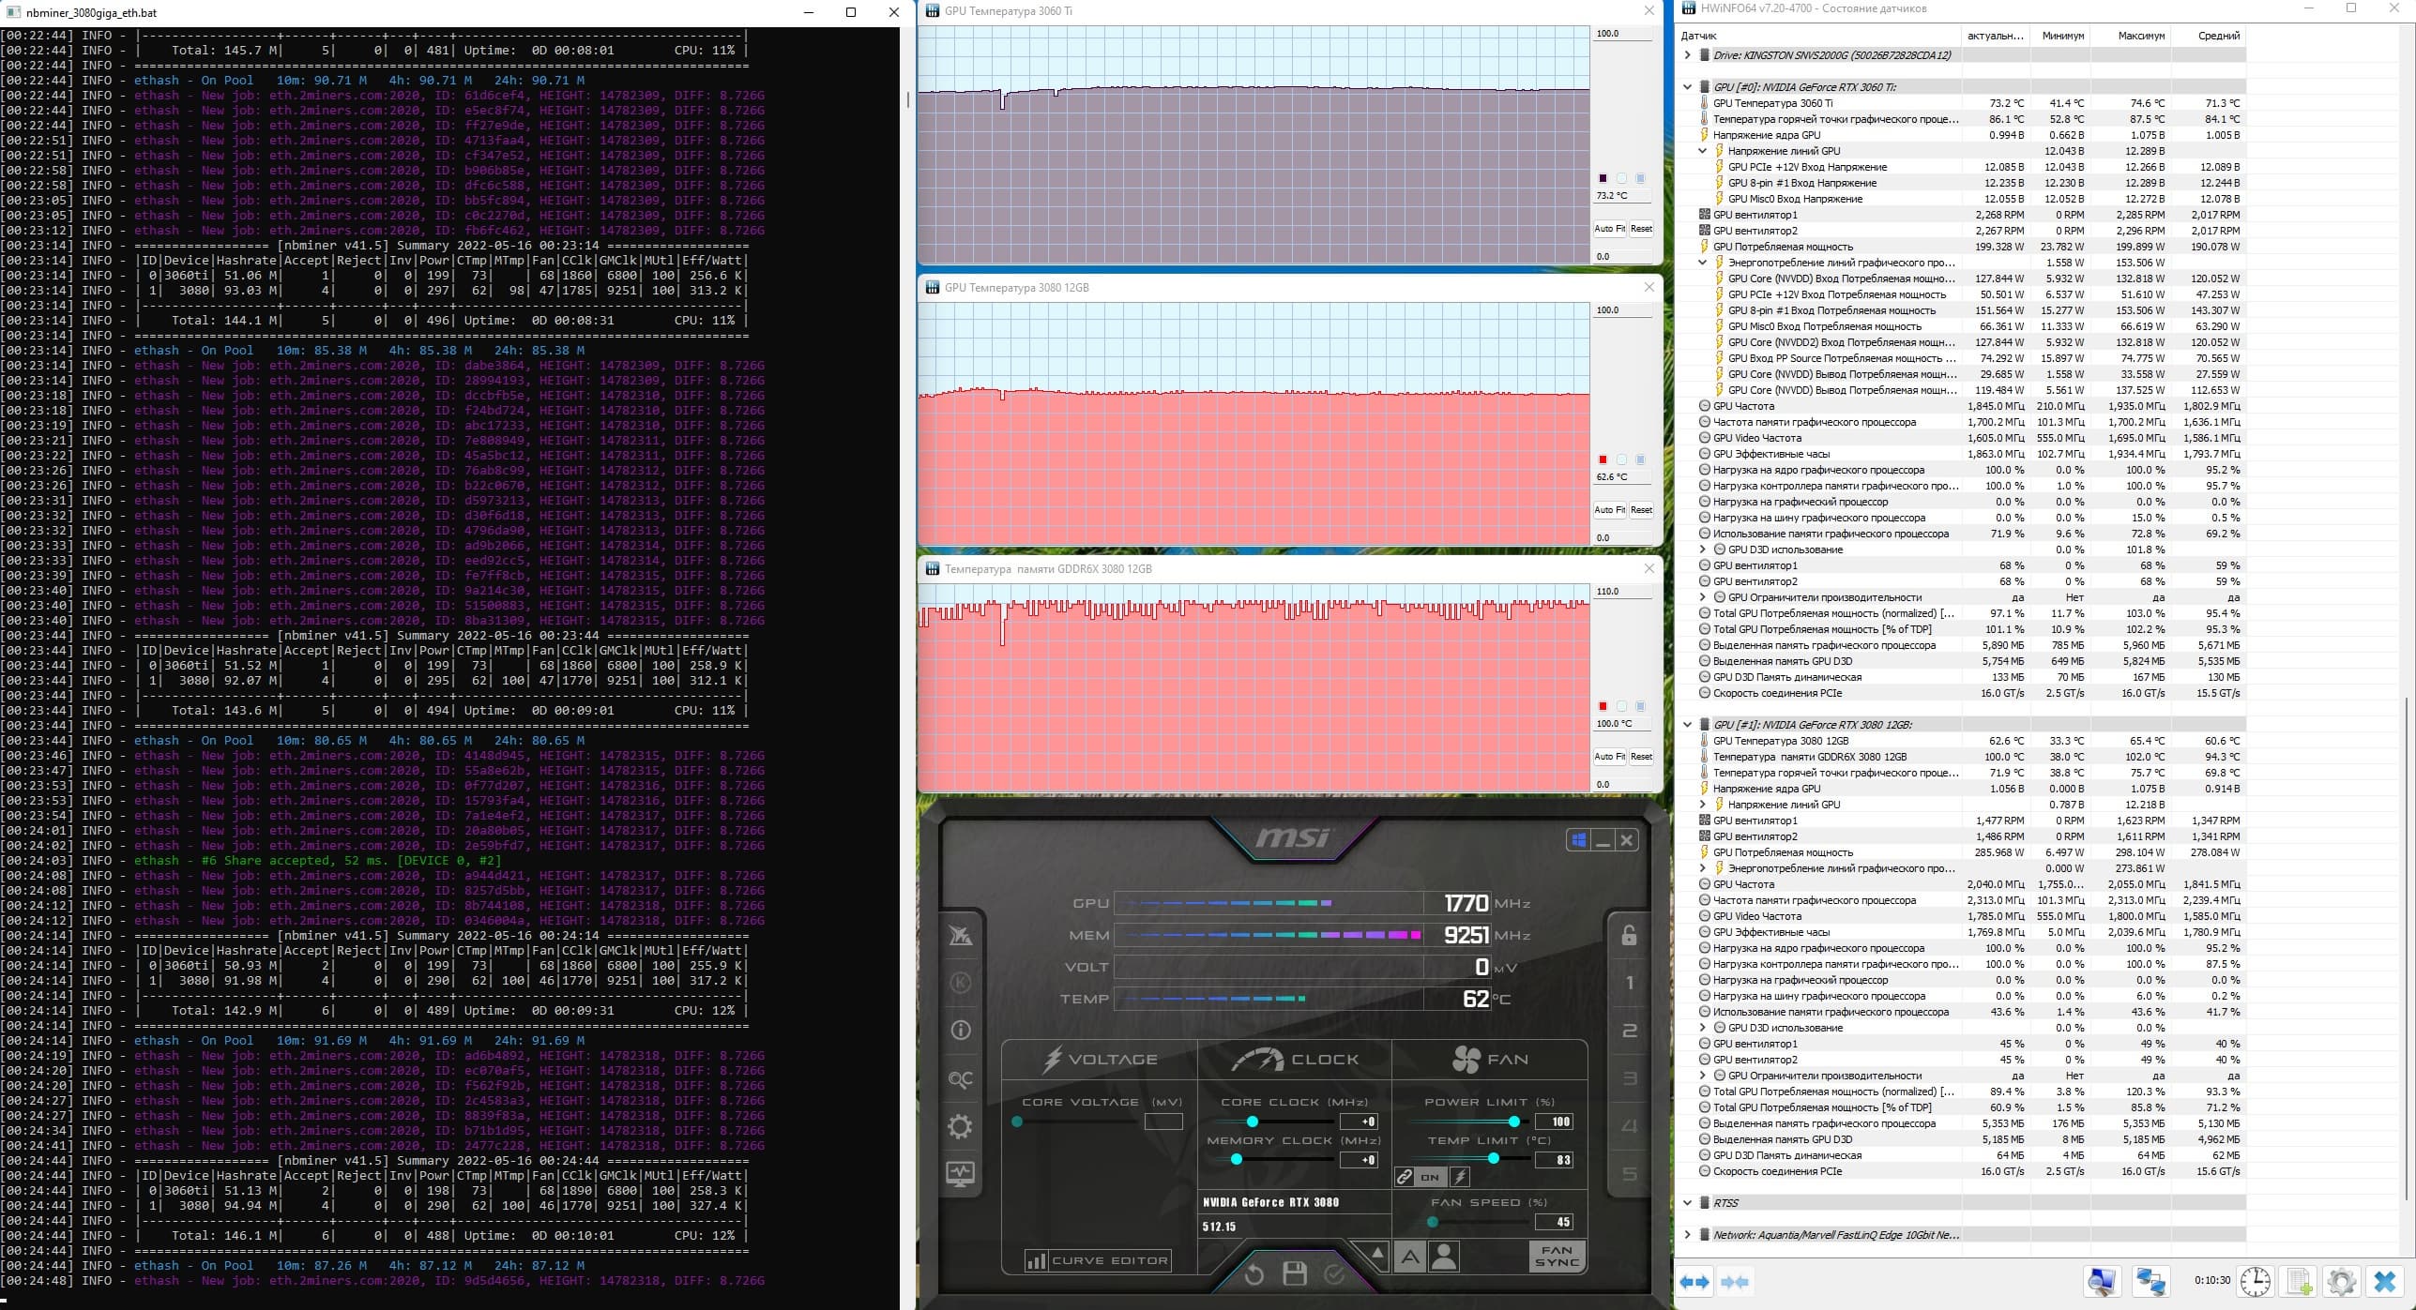Expand the RTSS sensor group
The width and height of the screenshot is (2416, 1310).
point(1688,1203)
